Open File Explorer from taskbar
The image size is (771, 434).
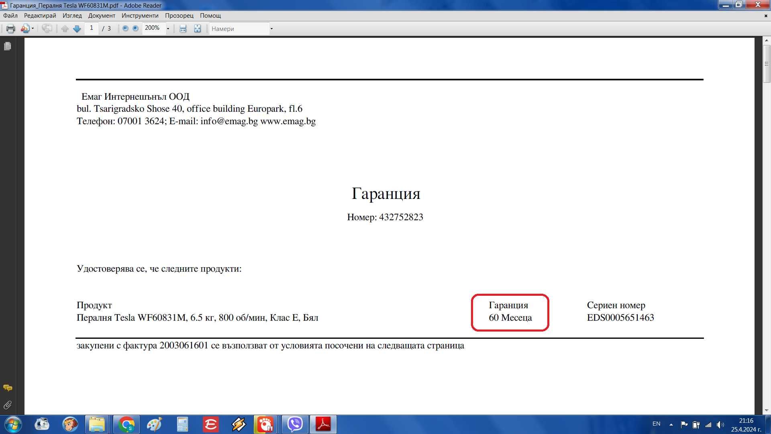(97, 424)
